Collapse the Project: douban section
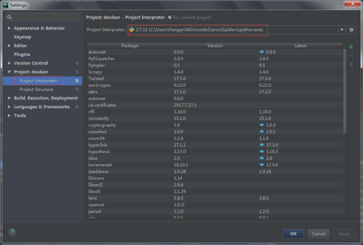This screenshot has height=245, width=363. click(9, 72)
